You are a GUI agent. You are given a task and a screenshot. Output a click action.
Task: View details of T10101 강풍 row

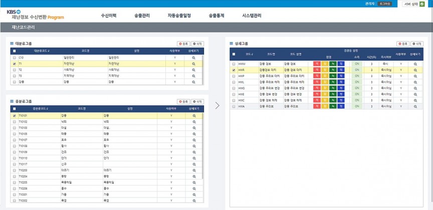[193, 115]
